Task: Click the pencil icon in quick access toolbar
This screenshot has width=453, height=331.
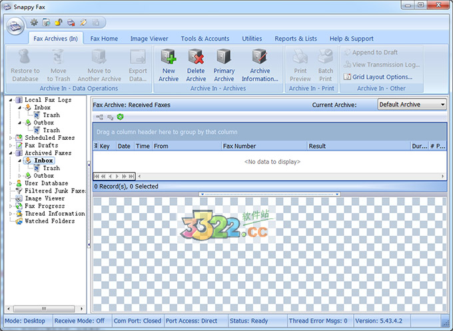Action: coord(83,22)
